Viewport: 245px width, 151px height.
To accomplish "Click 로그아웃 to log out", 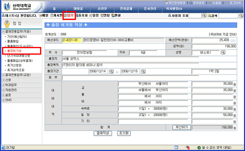I will pyautogui.click(x=234, y=3).
